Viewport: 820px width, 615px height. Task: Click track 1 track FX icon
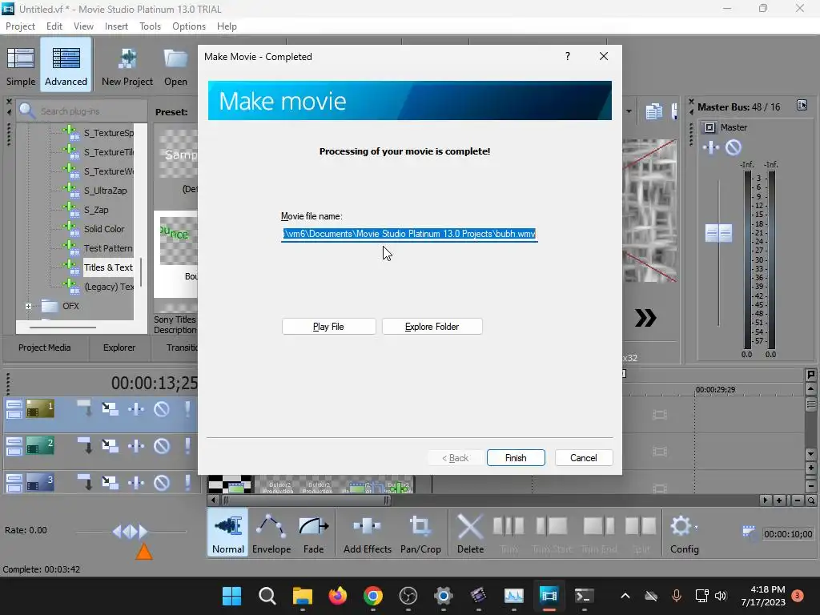point(136,409)
